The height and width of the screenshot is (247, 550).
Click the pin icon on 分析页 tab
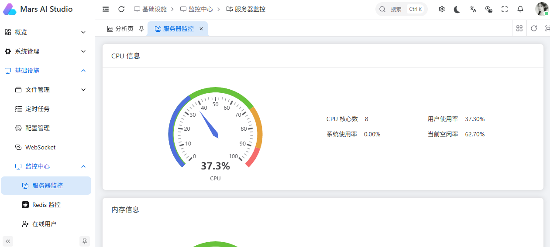point(141,29)
